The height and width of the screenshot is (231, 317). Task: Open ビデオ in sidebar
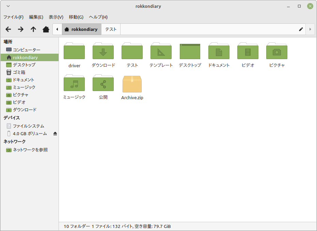pyautogui.click(x=30, y=102)
